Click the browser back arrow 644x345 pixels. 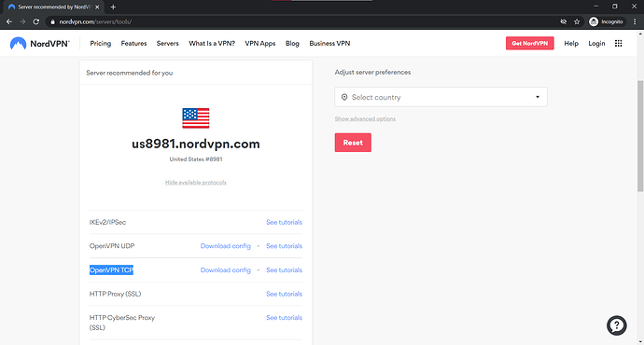point(9,21)
